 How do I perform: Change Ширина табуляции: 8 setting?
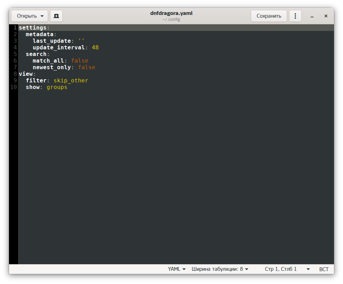(220, 269)
